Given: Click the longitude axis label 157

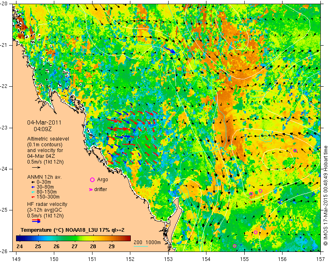Looking at the screenshot, I should (320, 259).
